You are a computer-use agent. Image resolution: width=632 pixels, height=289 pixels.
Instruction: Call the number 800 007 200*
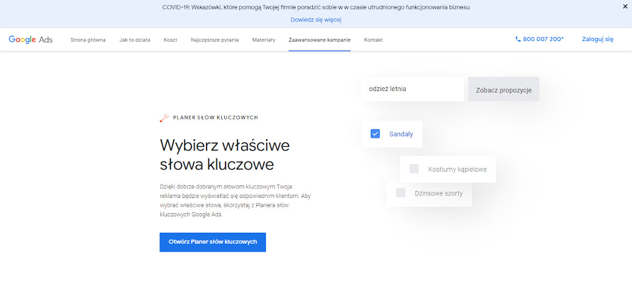(544, 39)
